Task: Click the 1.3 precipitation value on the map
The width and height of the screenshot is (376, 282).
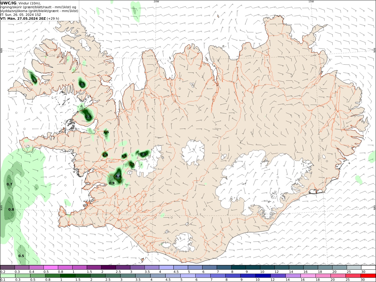Action: (x=132, y=164)
